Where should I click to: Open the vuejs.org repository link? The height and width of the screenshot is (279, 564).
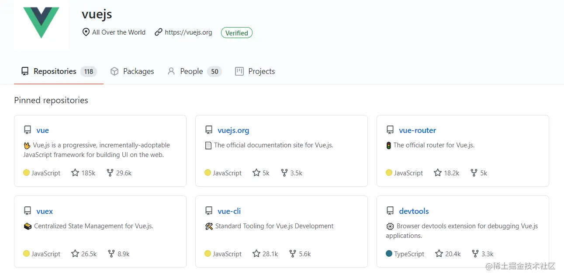point(233,130)
